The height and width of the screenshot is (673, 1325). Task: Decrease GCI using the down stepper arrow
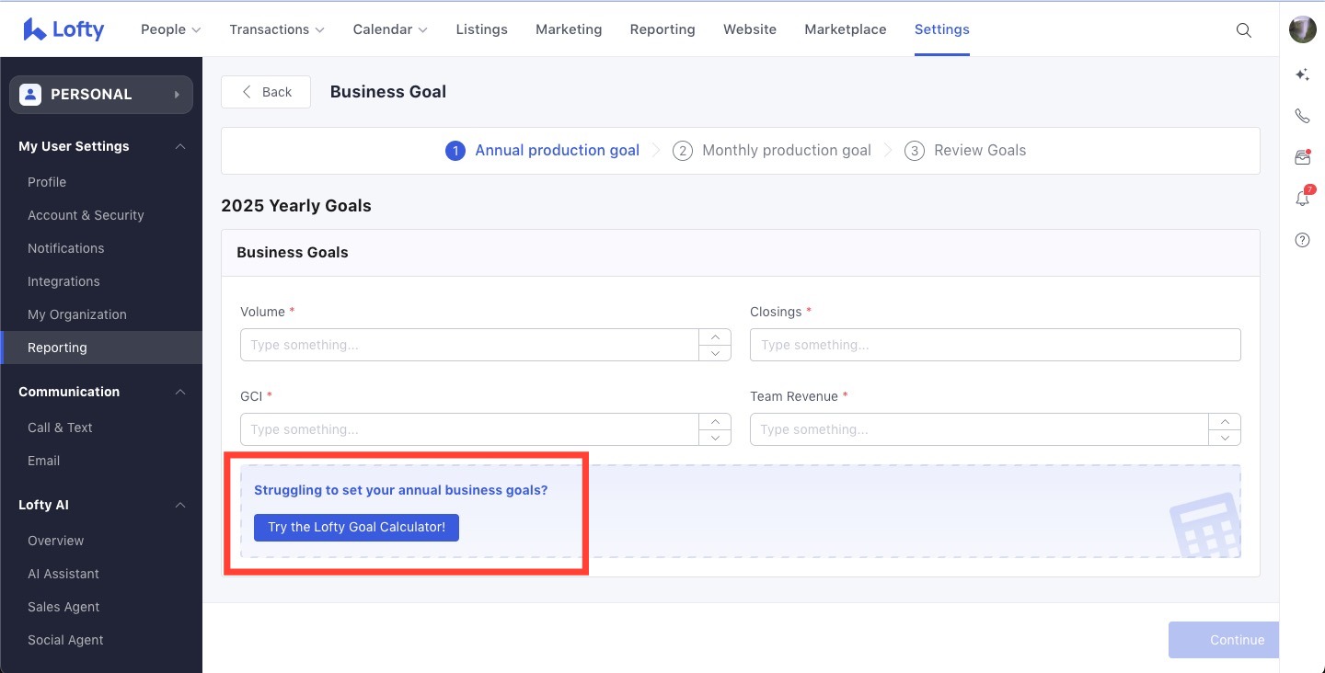pos(715,438)
